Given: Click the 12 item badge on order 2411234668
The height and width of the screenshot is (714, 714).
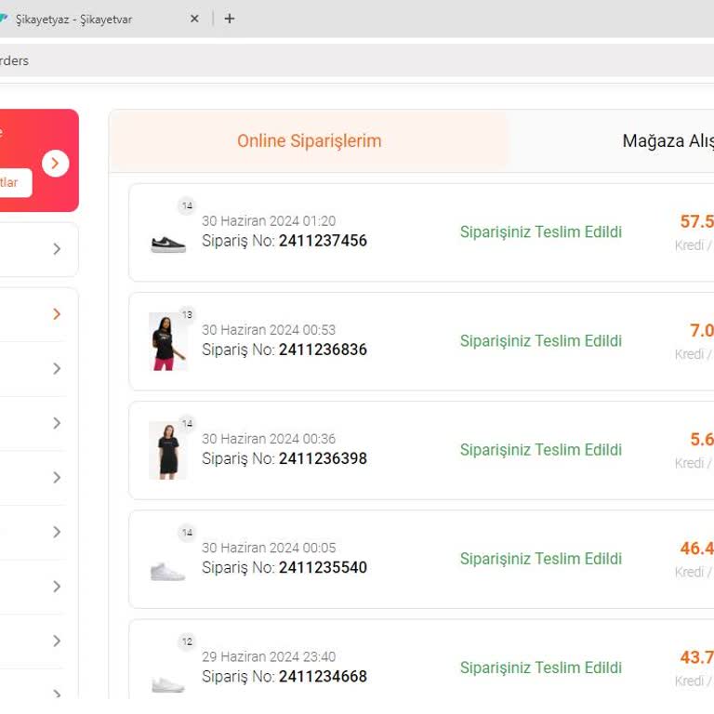Looking at the screenshot, I should tap(187, 641).
